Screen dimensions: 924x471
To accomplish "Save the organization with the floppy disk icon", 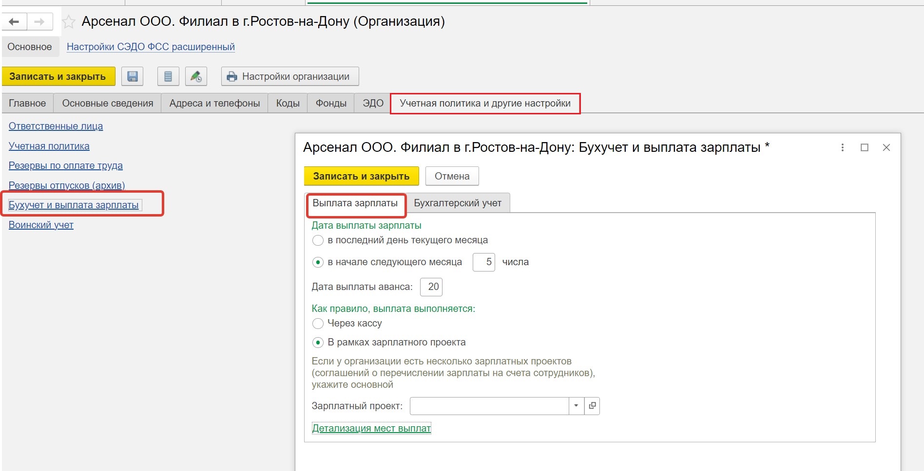I will [x=132, y=76].
